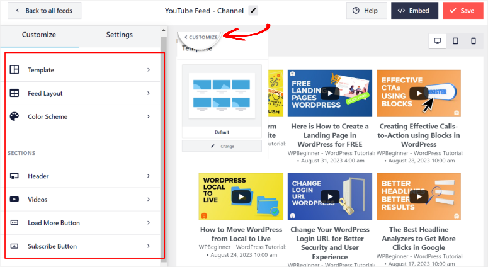The width and height of the screenshot is (488, 267).
Task: Go back to all feeds
Action: tap(45, 11)
